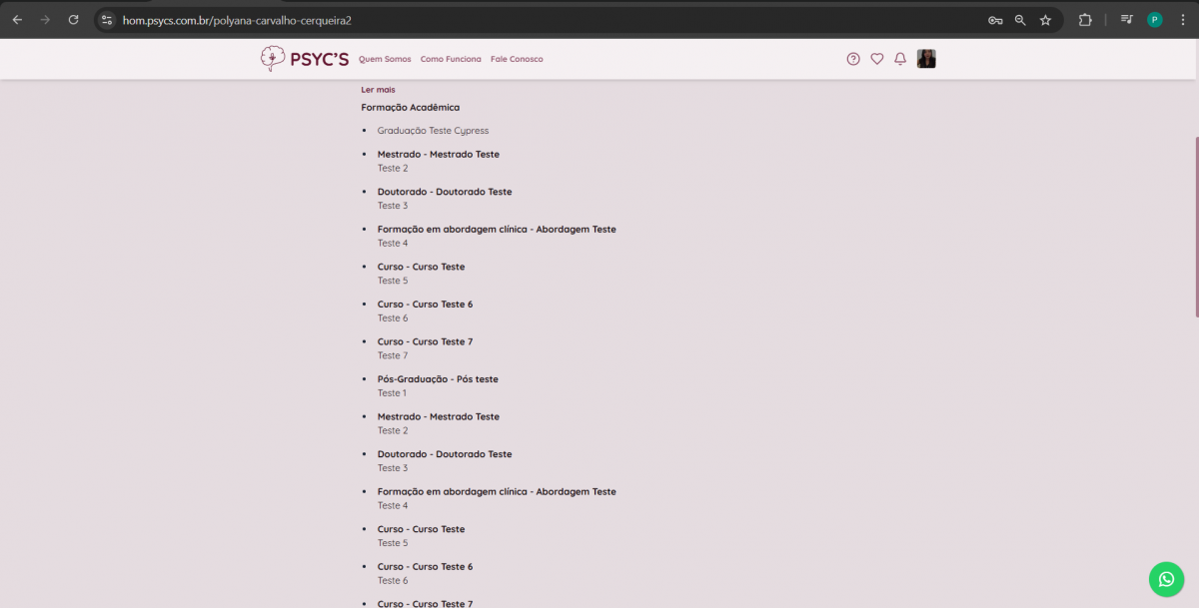The height and width of the screenshot is (608, 1199).
Task: Click the password manager key icon
Action: point(995,20)
